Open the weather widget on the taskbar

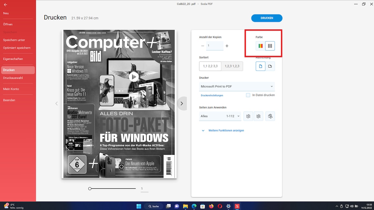[x=14, y=206]
